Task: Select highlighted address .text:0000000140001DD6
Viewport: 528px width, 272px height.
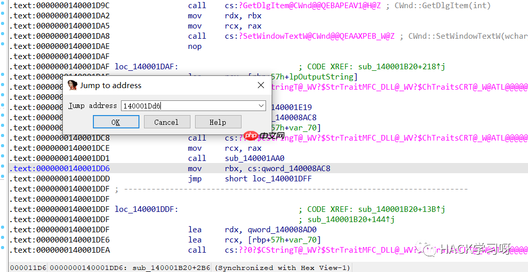Action: [x=59, y=168]
